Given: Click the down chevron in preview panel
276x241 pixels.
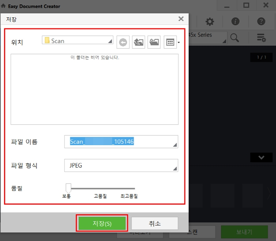Looking at the screenshot, I should click(x=261, y=157).
